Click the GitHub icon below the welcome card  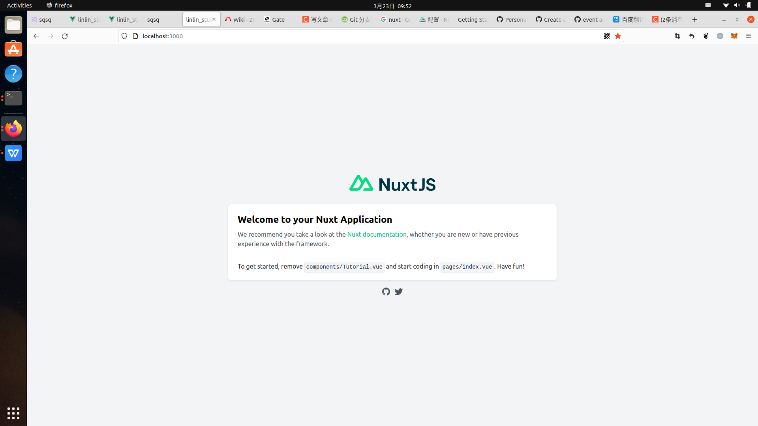click(386, 291)
